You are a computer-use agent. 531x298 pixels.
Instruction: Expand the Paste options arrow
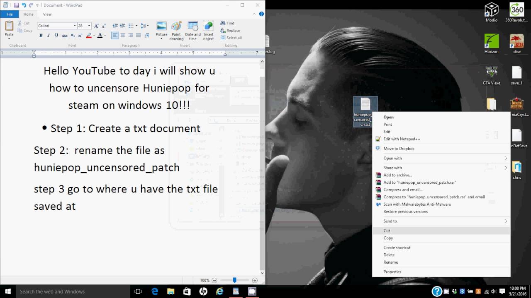[x=9, y=38]
